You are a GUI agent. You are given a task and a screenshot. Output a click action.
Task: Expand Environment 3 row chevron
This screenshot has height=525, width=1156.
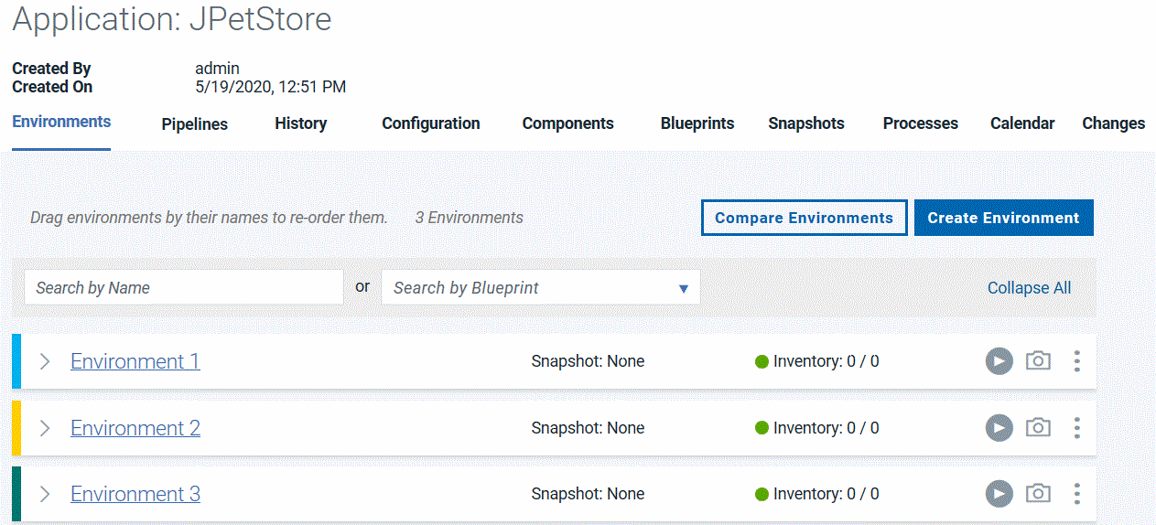pos(44,494)
